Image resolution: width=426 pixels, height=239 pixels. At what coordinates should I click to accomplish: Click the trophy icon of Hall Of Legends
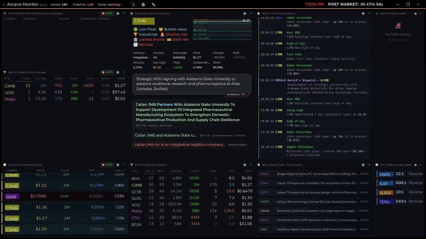coord(132,165)
